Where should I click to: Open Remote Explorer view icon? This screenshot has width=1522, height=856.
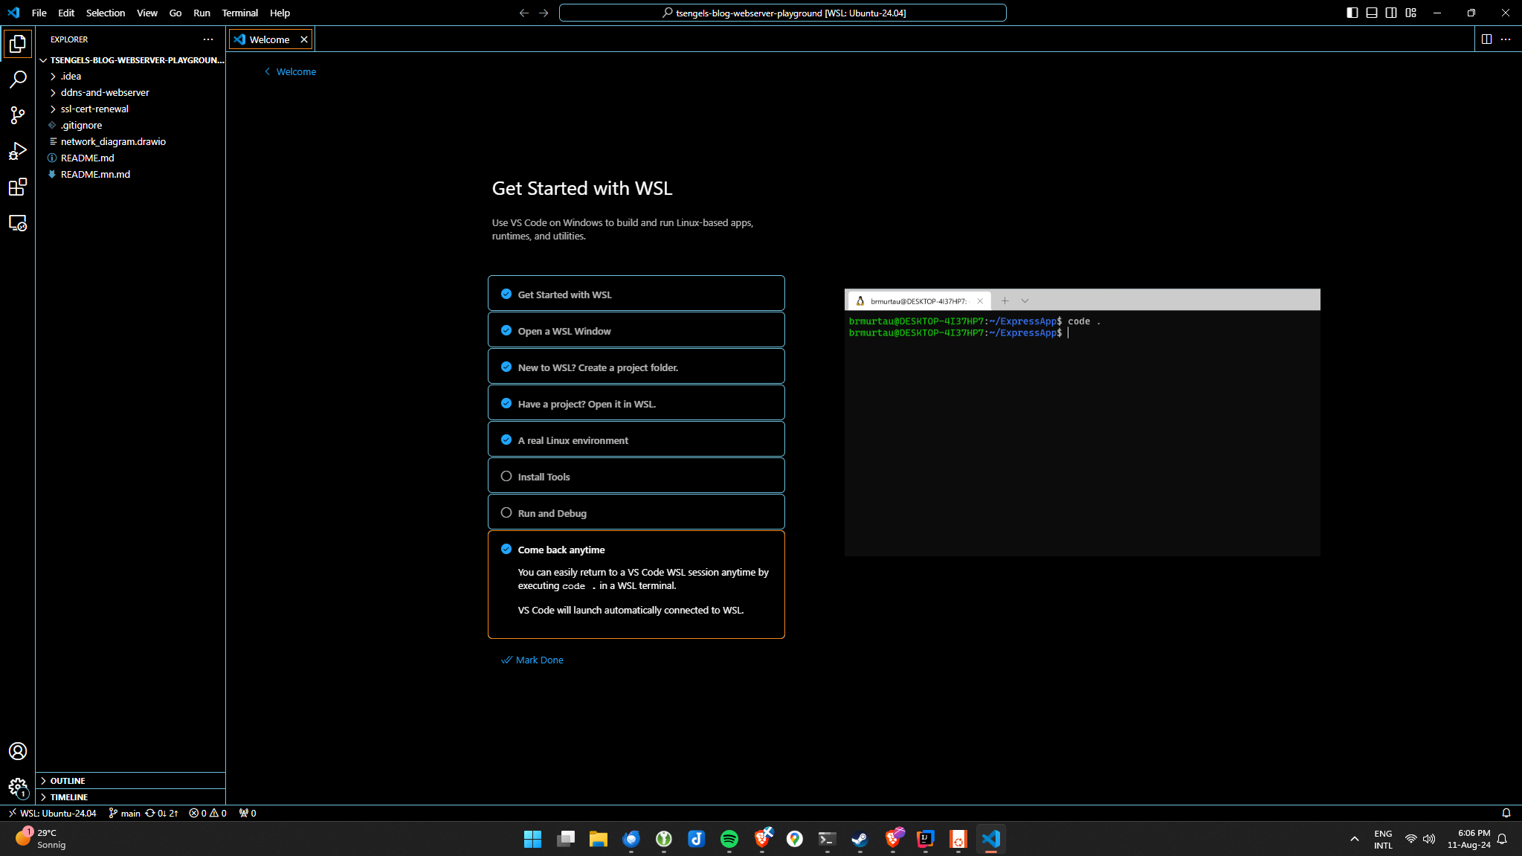[18, 222]
